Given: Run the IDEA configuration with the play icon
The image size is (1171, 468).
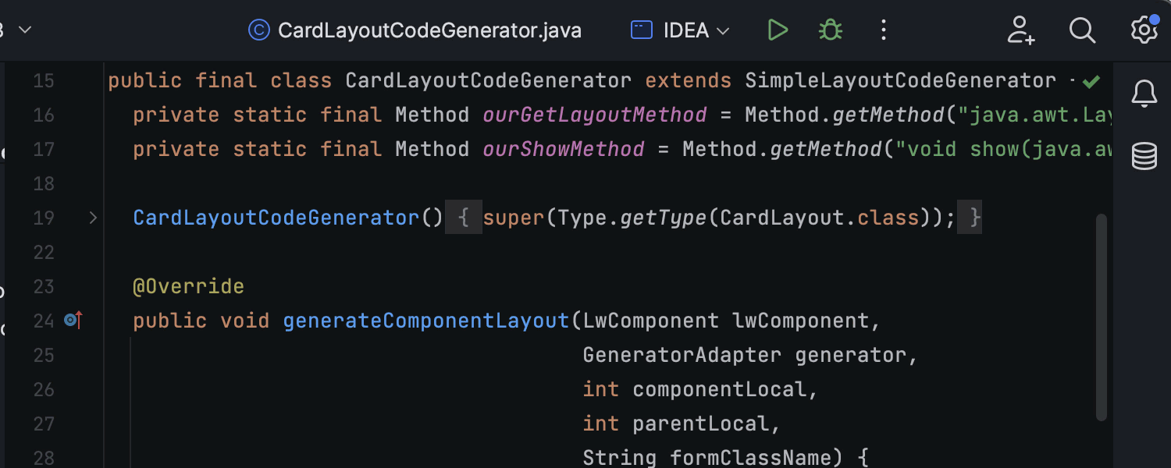Looking at the screenshot, I should click(x=777, y=30).
